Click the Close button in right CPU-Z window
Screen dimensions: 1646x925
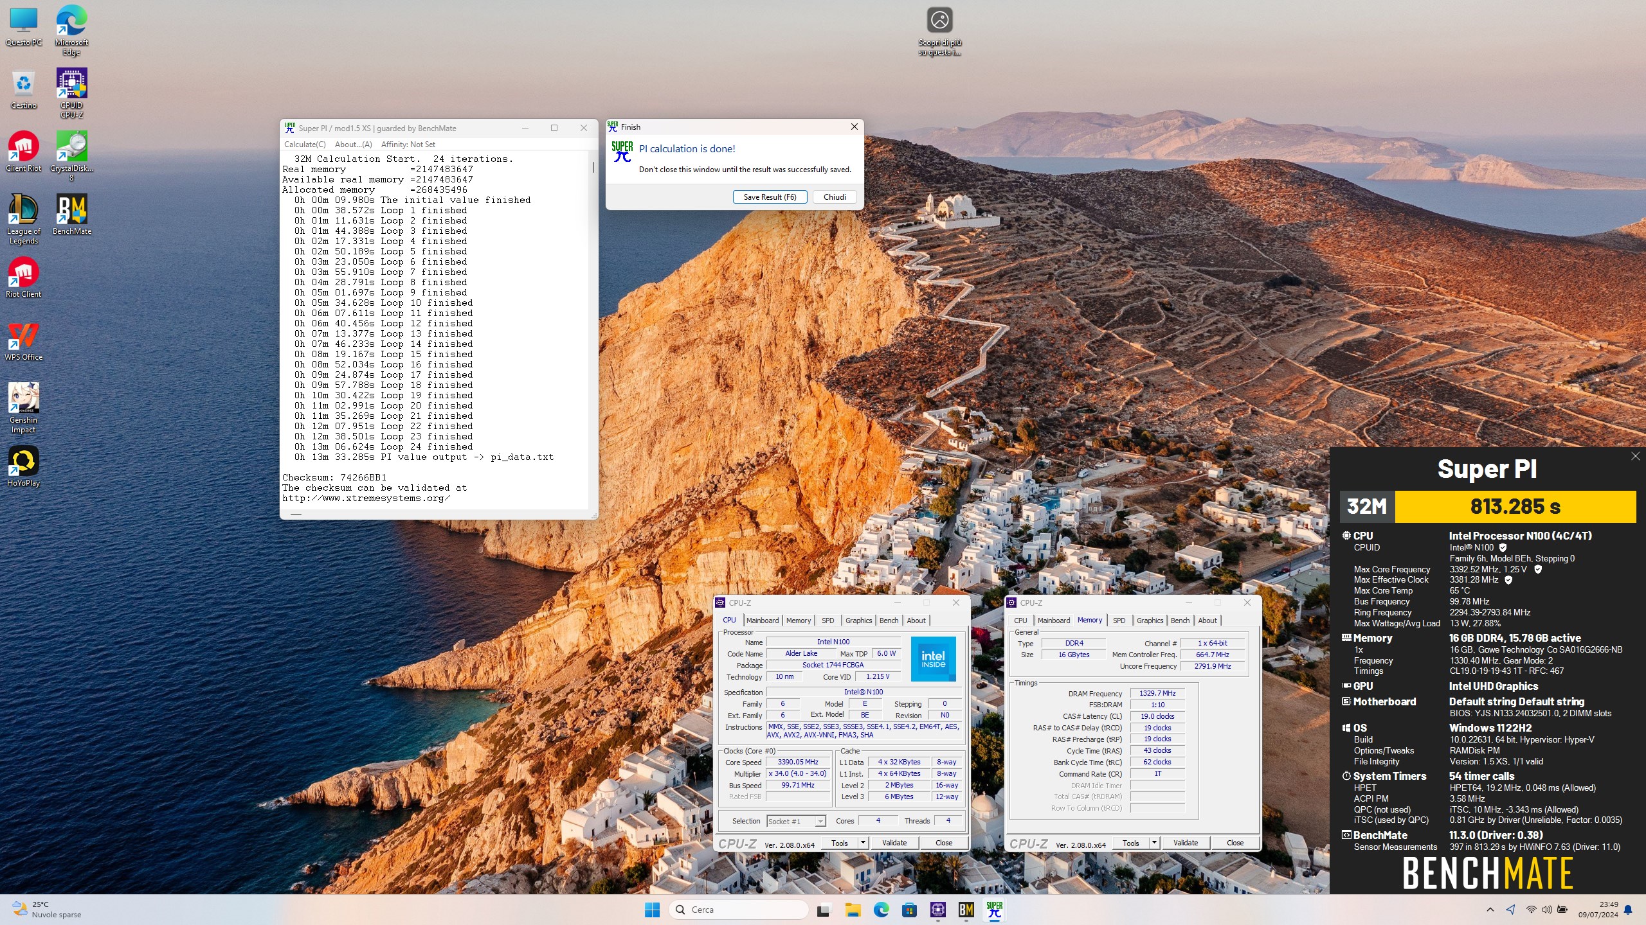tap(1235, 843)
